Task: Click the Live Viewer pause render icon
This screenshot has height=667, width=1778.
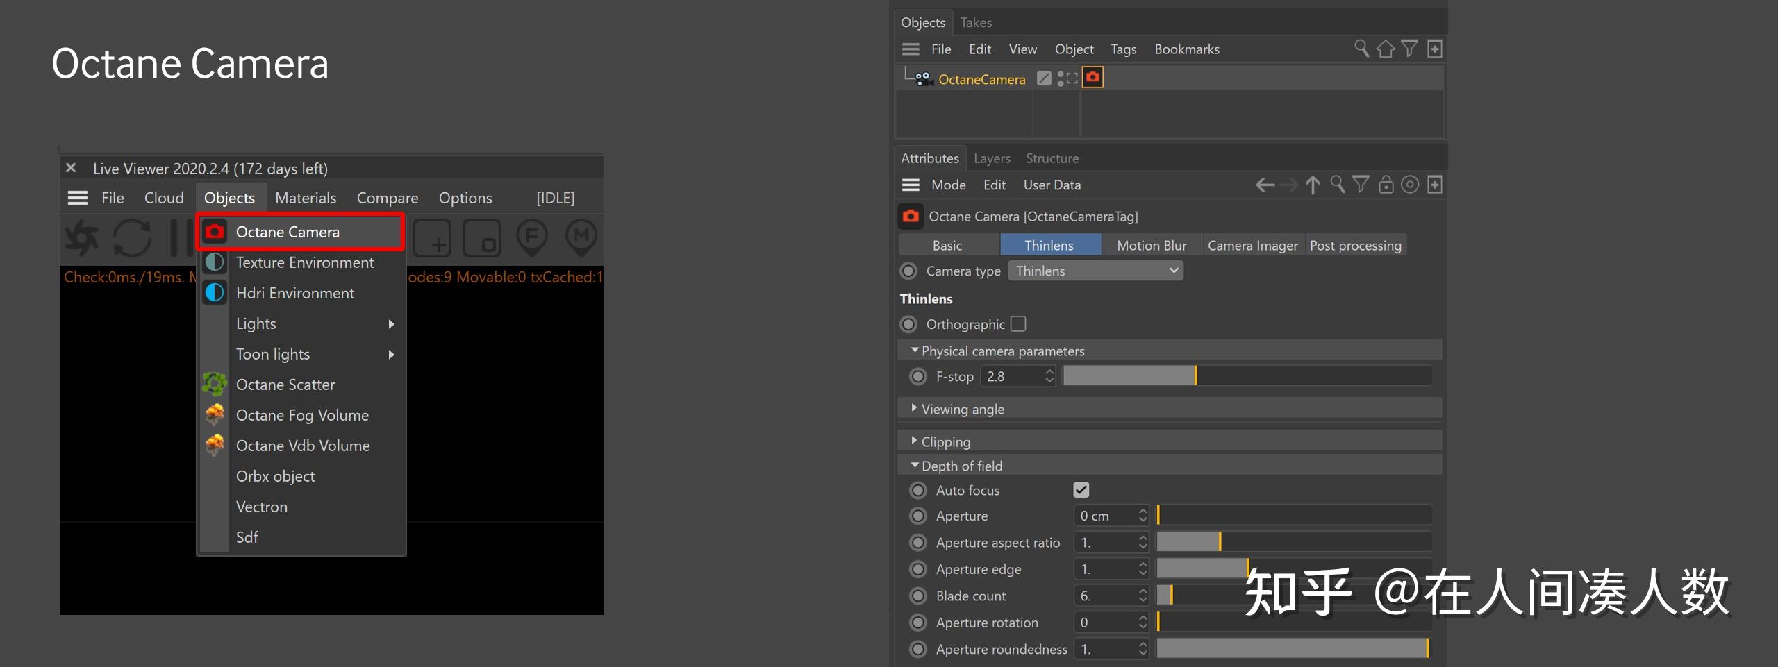Action: pyautogui.click(x=181, y=238)
